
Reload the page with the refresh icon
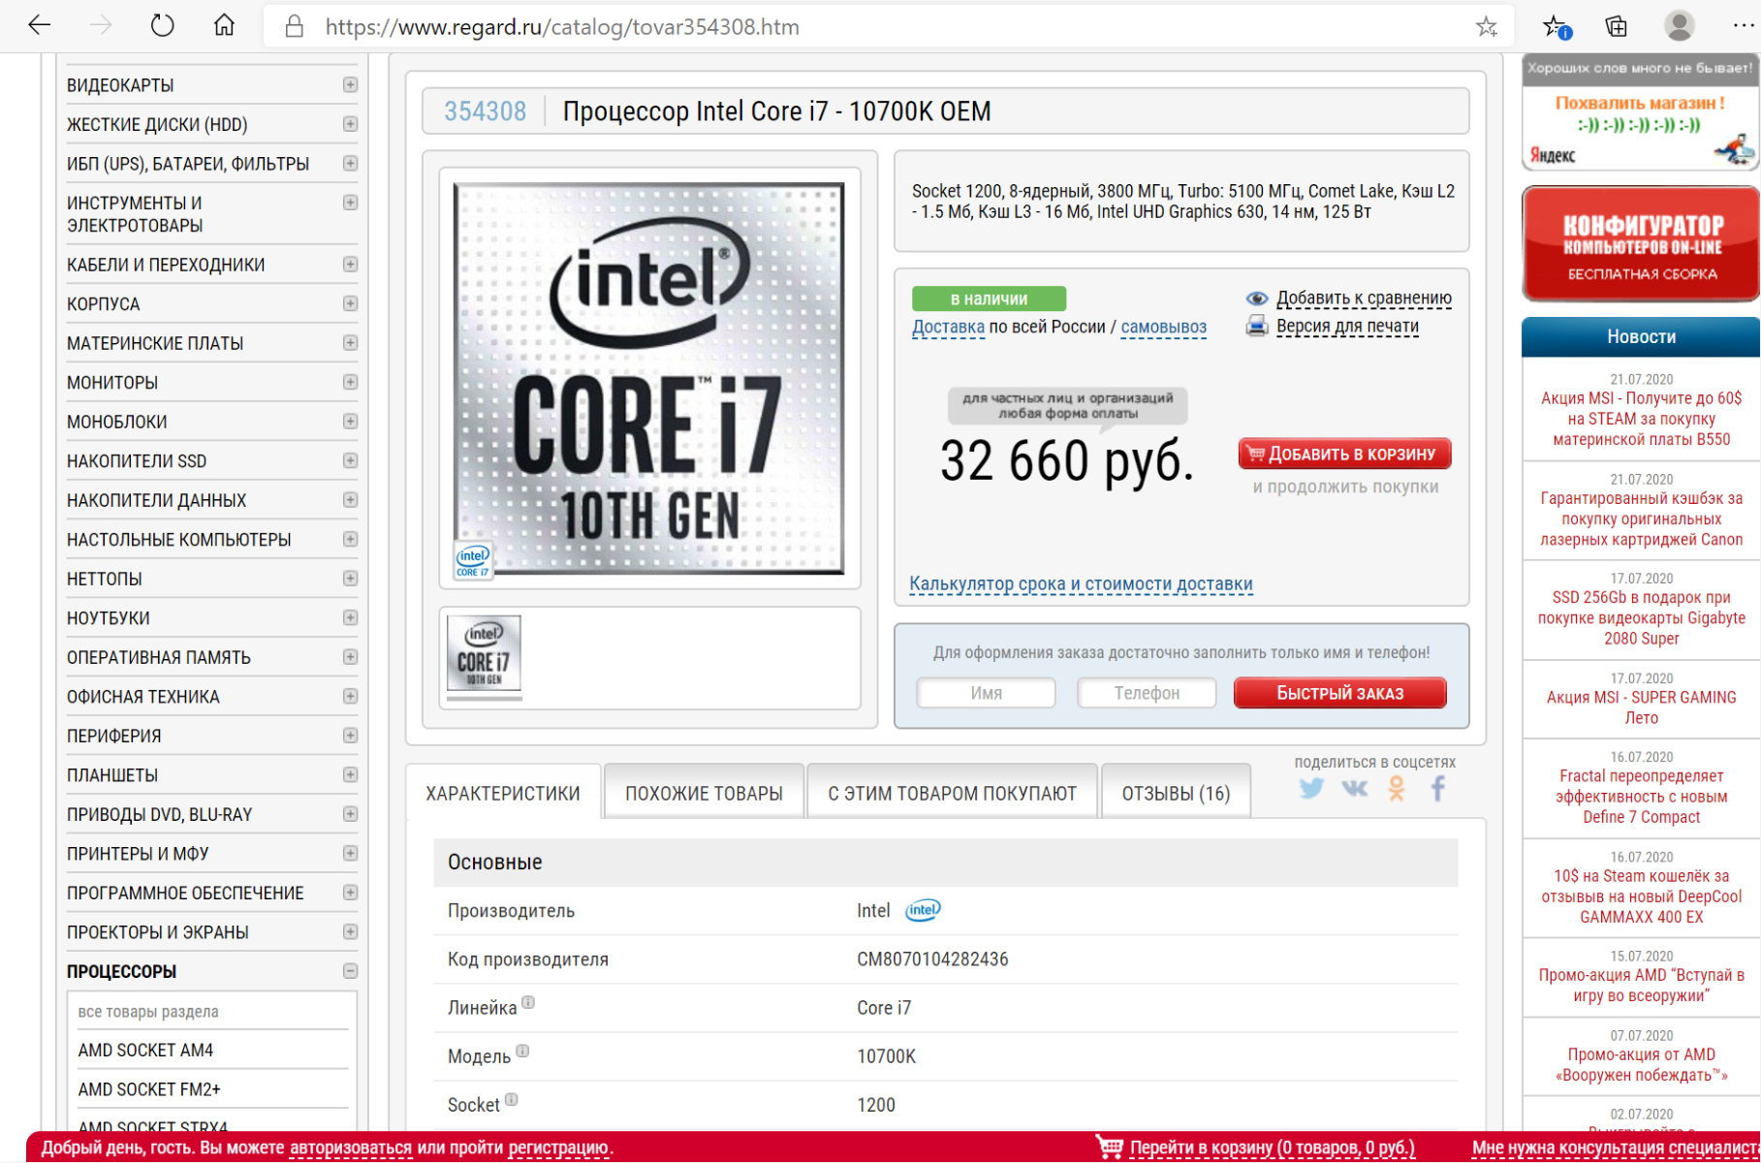(162, 26)
